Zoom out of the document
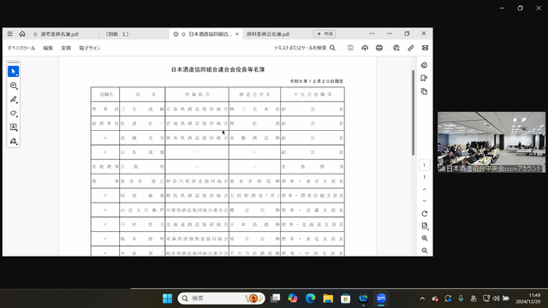Viewport: 548px width, 308px height. (x=425, y=251)
